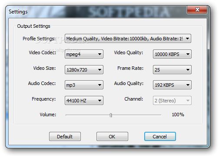
Task: Dismiss the dialog with Cancel
Action: pos(160,137)
